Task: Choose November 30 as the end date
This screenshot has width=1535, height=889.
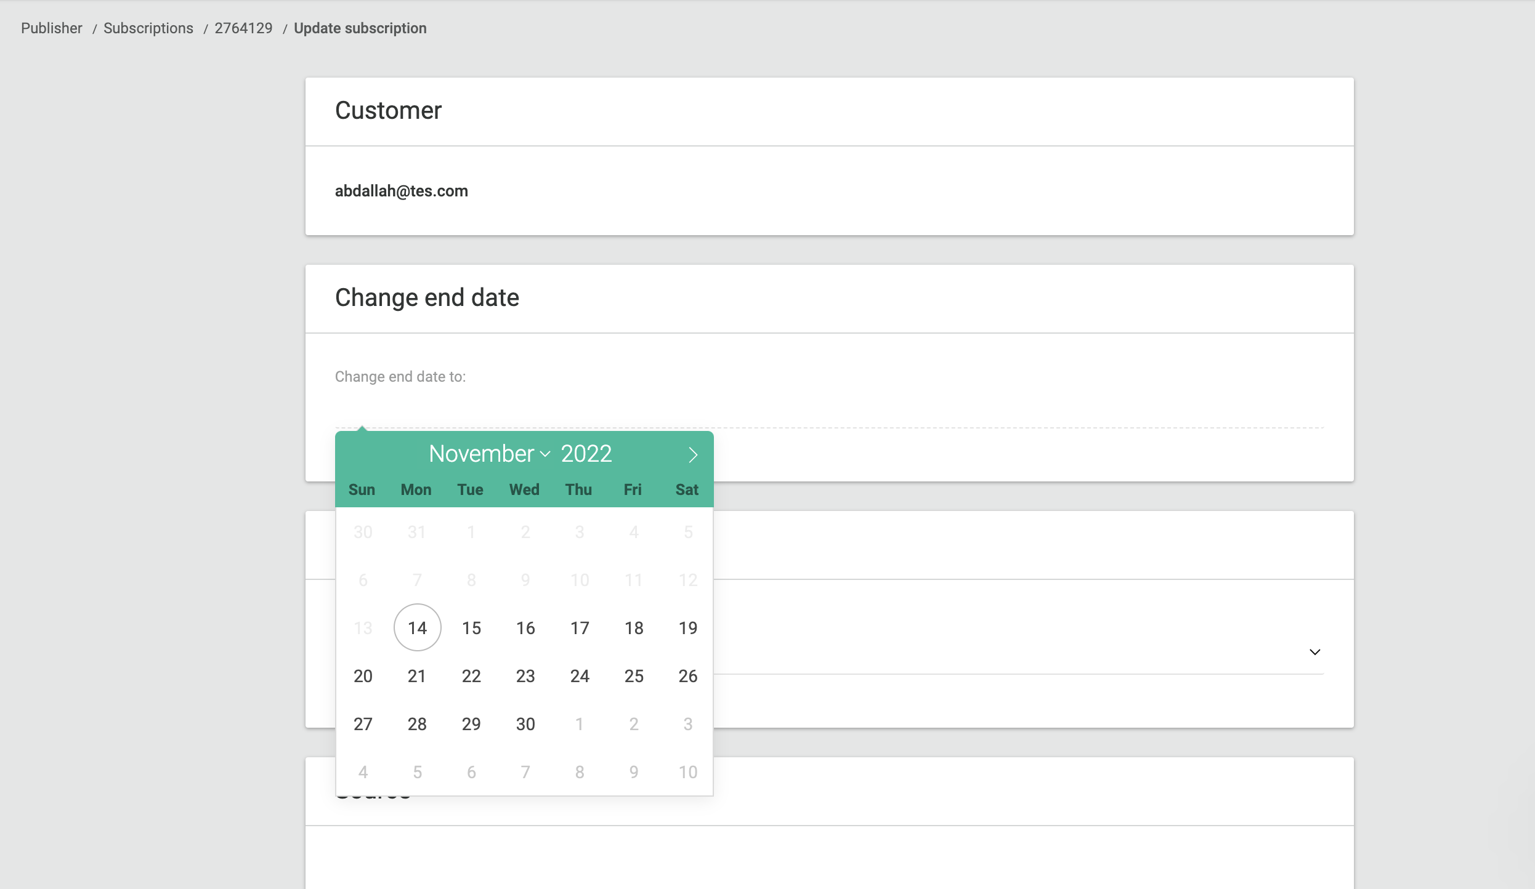Action: pyautogui.click(x=525, y=724)
